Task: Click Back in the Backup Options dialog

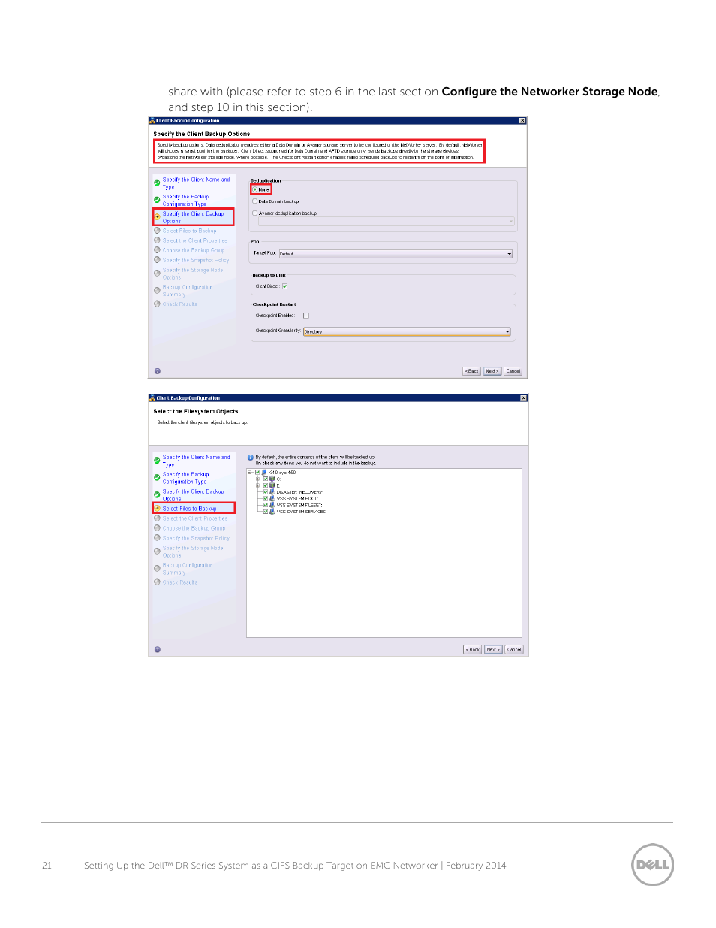Action: coord(472,371)
